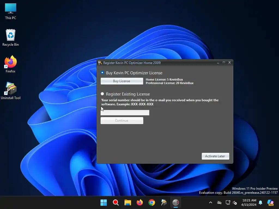
Task: Open clock showing 10:21 AM 4/15/2024
Action: 249,202
